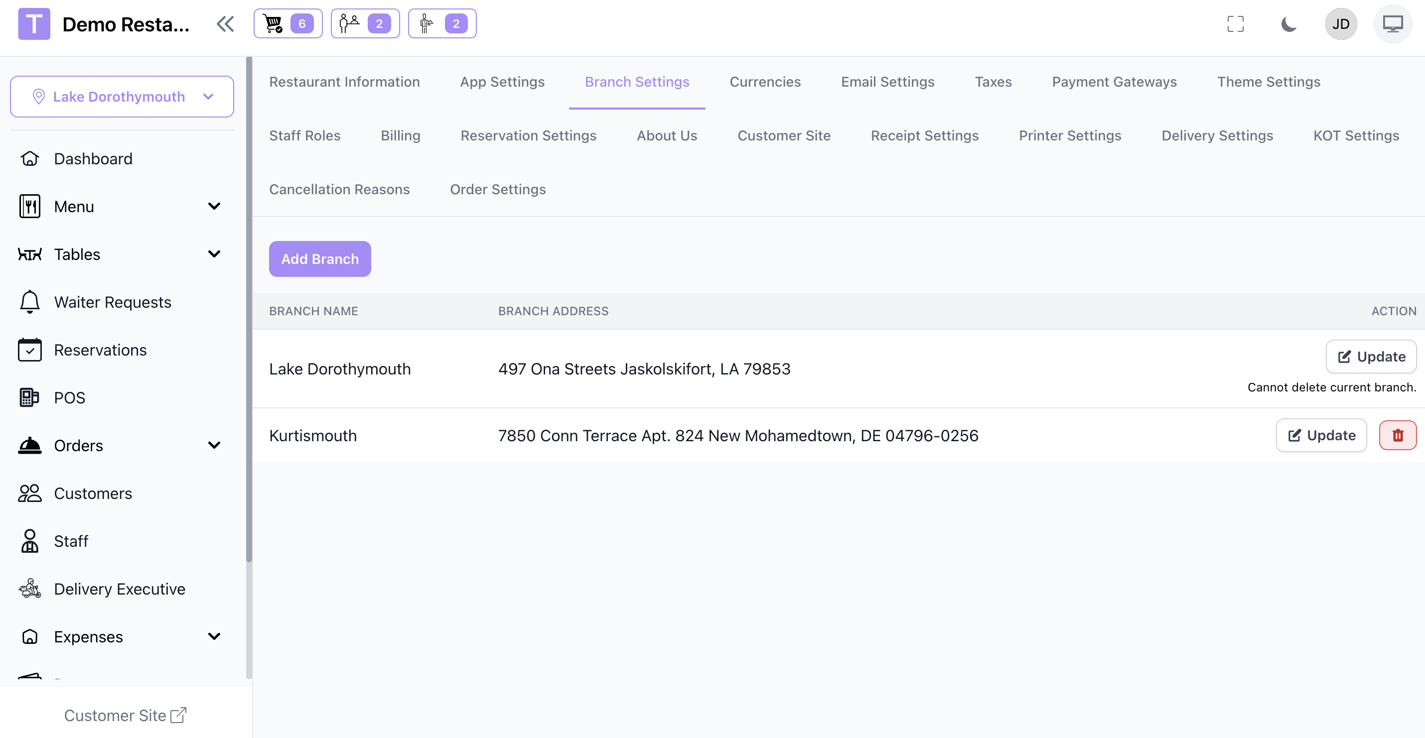Delete the Kurtismouth branch with the trash icon
1425x738 pixels.
pos(1397,436)
